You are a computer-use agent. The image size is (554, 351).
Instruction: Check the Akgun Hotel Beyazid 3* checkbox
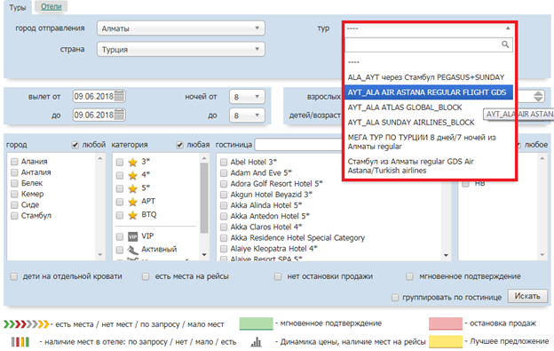tap(224, 195)
